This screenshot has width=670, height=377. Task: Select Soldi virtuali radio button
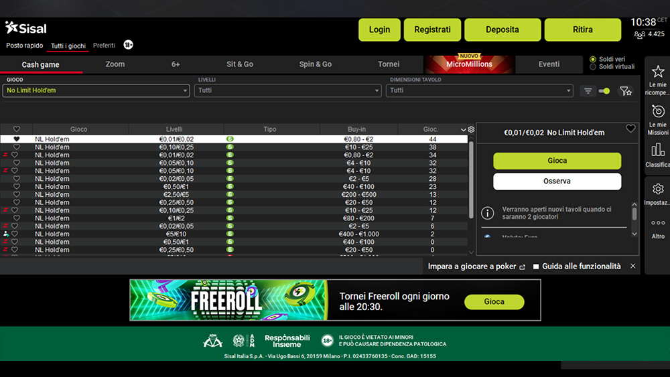(593, 67)
